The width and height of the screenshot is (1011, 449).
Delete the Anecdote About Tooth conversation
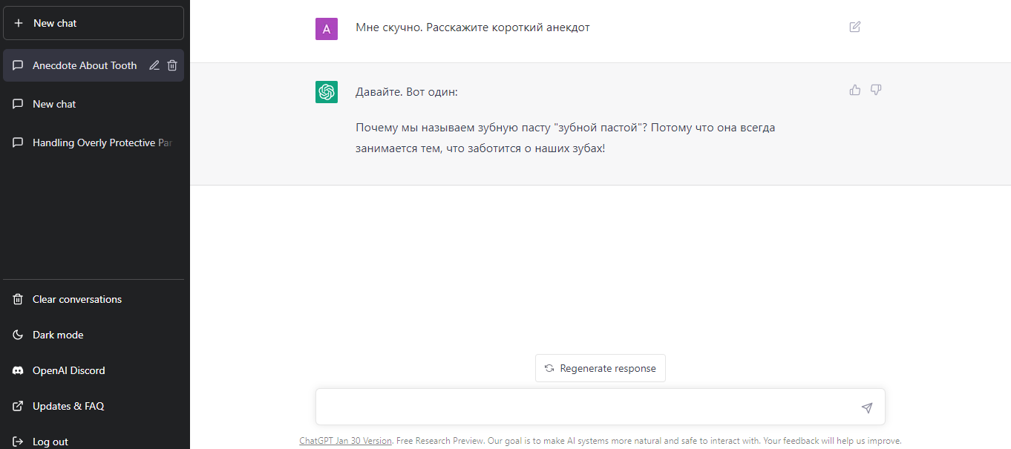(172, 65)
